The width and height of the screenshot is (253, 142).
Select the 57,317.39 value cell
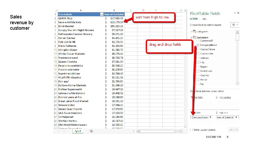[114, 30]
